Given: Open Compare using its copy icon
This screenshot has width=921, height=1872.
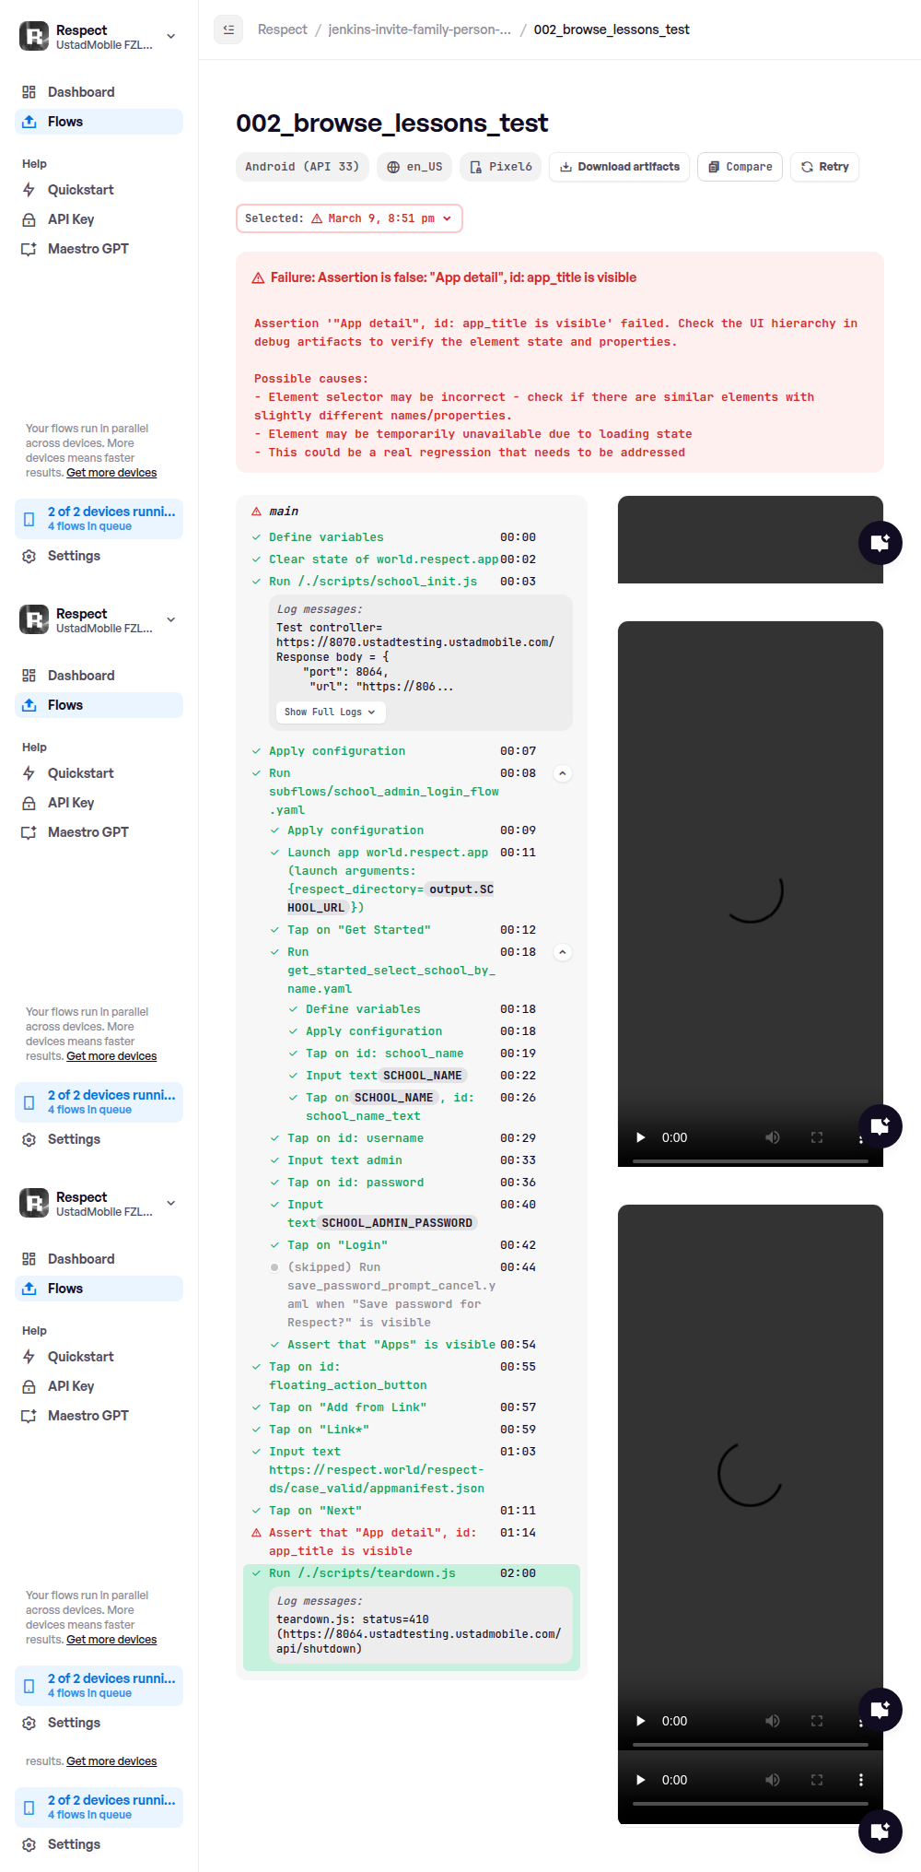Looking at the screenshot, I should tap(714, 167).
